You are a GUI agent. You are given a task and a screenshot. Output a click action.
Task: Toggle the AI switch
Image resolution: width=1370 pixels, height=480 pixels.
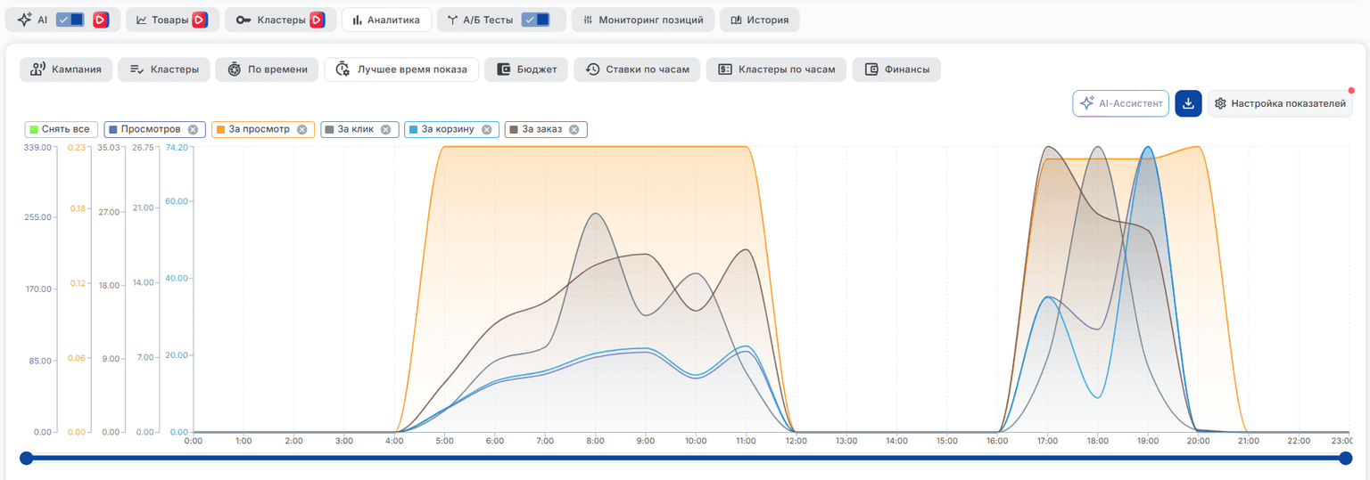tap(70, 20)
